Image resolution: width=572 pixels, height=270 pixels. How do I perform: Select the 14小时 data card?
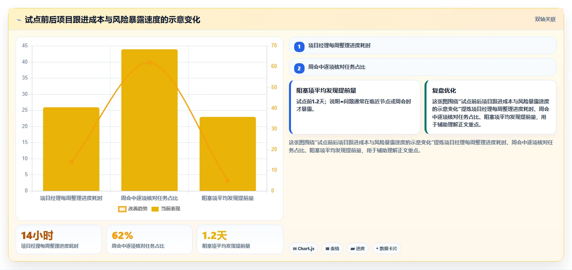pyautogui.click(x=59, y=239)
